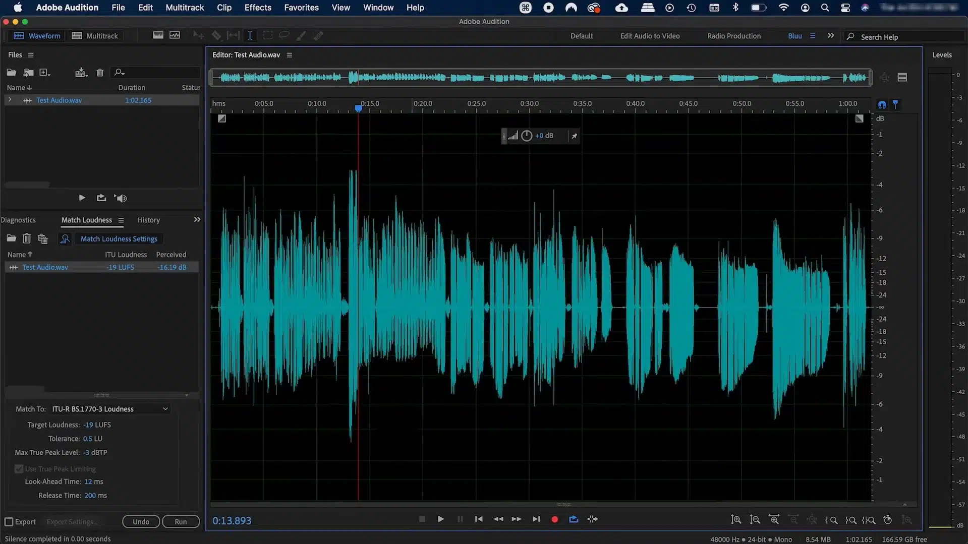Open the Editor panel menu

click(x=289, y=55)
